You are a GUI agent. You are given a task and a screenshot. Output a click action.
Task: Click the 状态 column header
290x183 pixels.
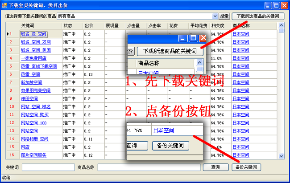[72, 26]
